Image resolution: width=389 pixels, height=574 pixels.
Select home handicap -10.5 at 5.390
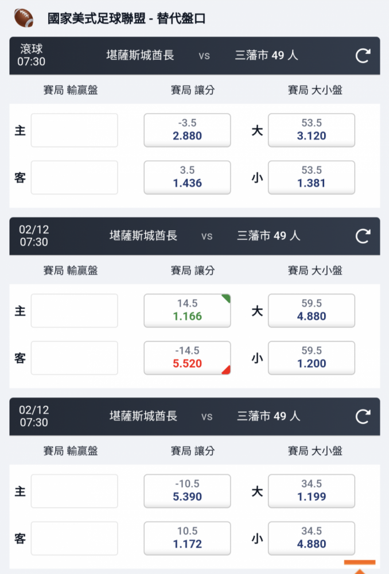point(187,491)
